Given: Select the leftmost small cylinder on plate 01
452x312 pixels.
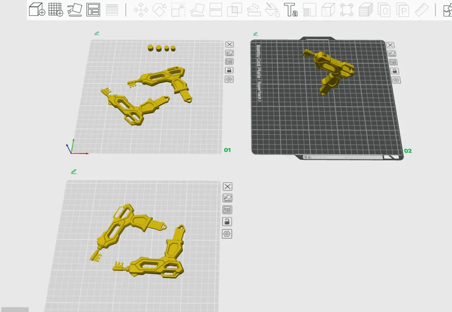Looking at the screenshot, I should (x=151, y=47).
